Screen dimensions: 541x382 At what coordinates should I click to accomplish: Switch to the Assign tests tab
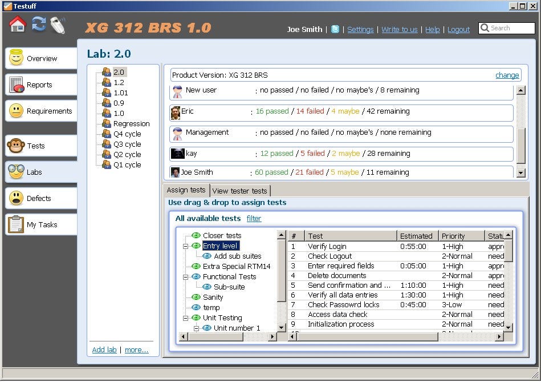coord(186,190)
